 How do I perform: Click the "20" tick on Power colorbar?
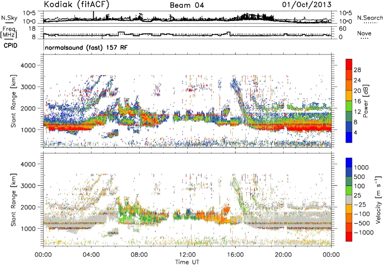357,91
